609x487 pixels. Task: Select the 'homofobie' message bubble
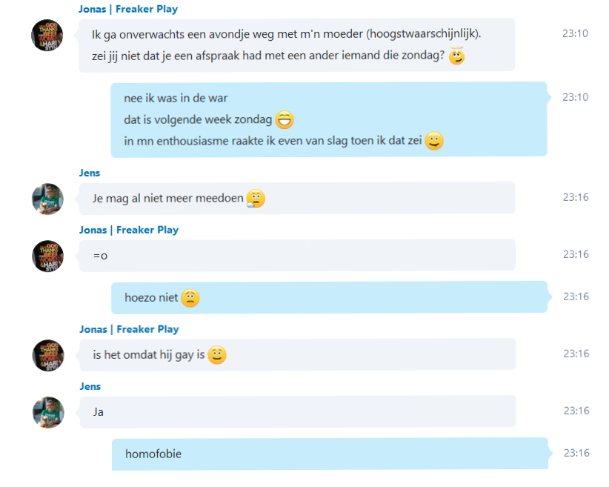click(x=330, y=454)
